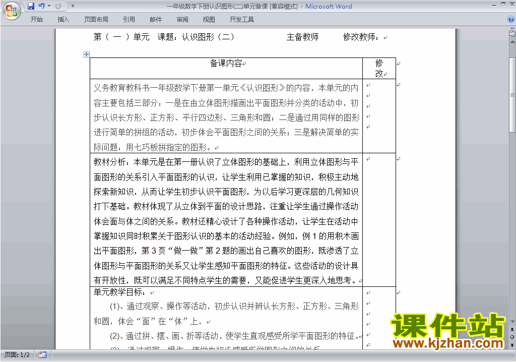
Task: Open the 开发工具 ribbon tab
Action: pyautogui.click(x=241, y=20)
